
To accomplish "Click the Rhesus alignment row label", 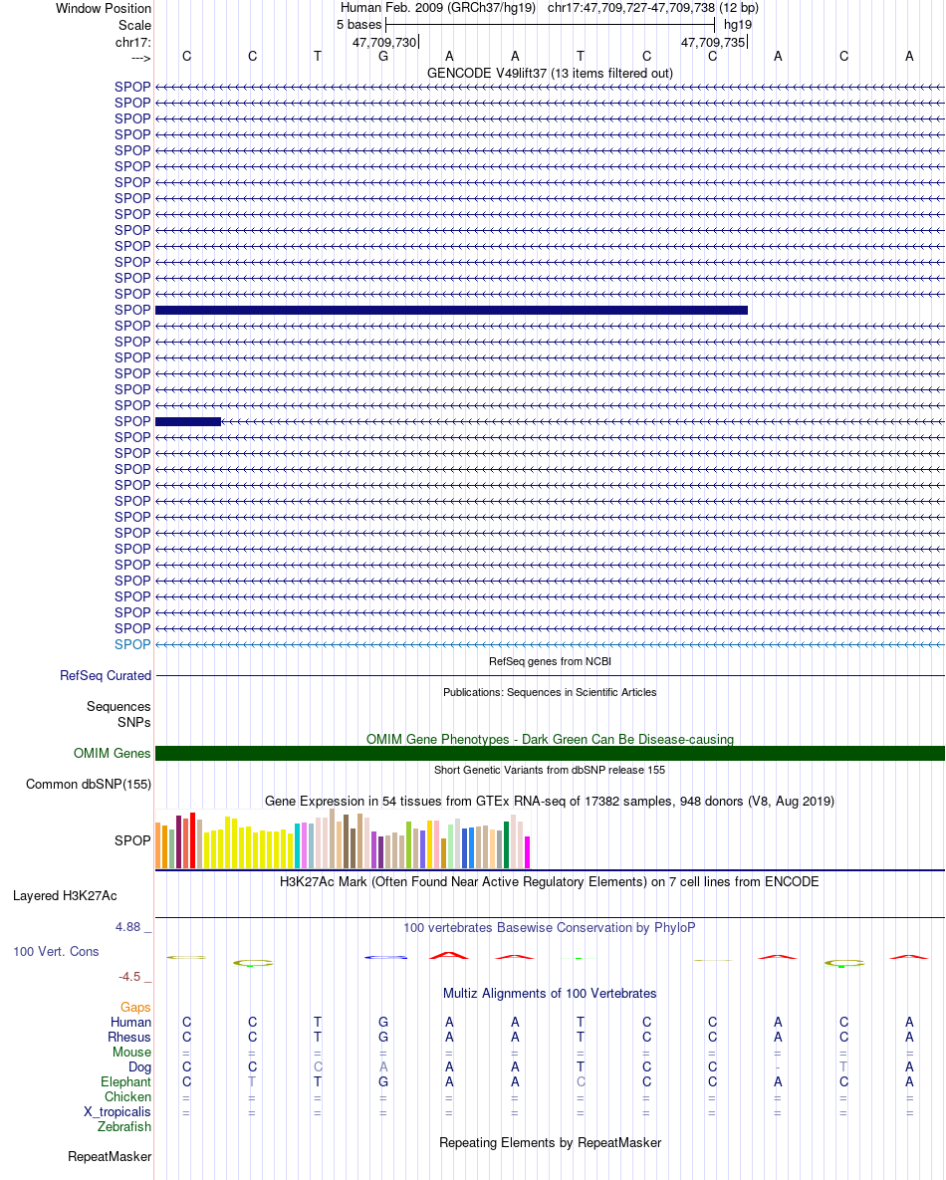I will pyautogui.click(x=129, y=1037).
